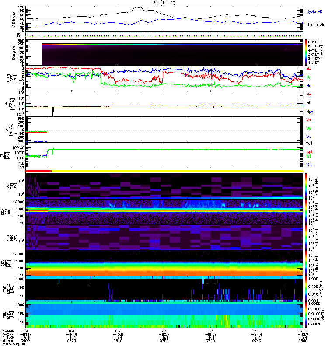The height and width of the screenshot is (350, 328).
Task: Click the Keogram y-axis label
Action: pos(14,52)
